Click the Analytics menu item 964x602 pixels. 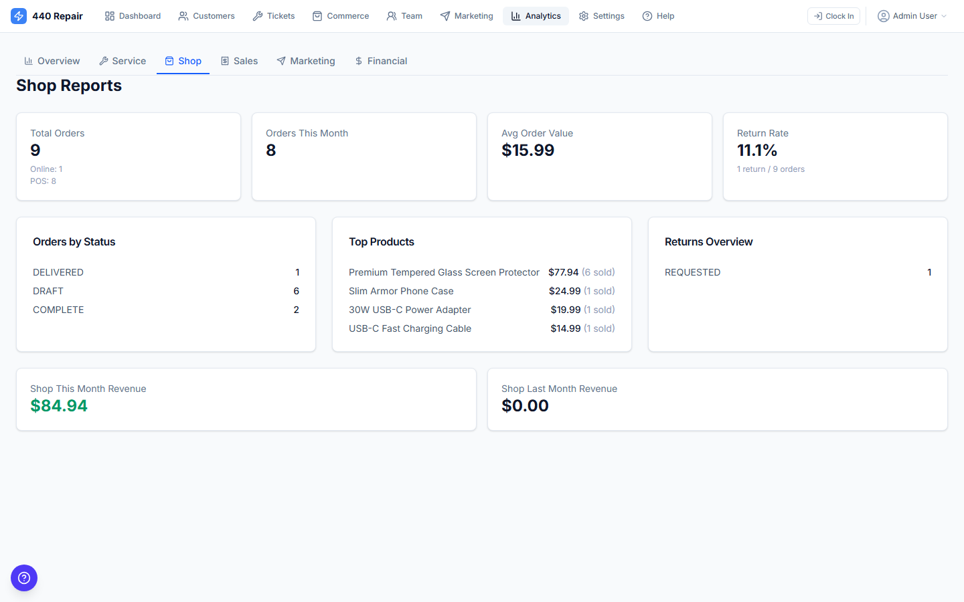click(x=536, y=15)
